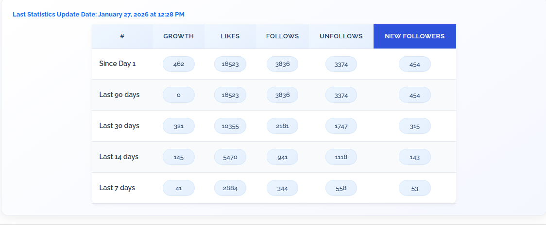
Task: Select the UNFOLLOWS column header
Action: [341, 36]
